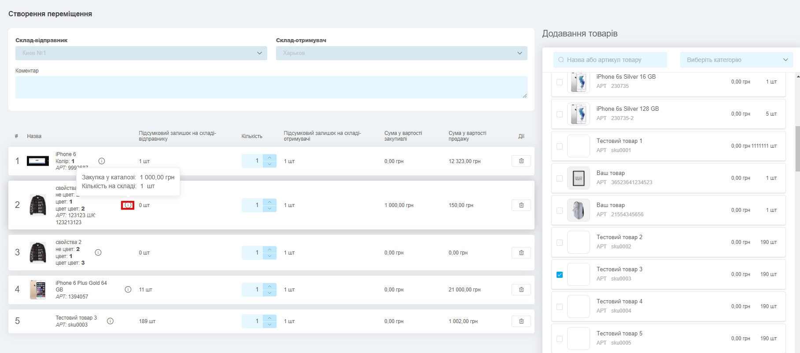
Task: Check the Тестовий товар 5 checkbox
Action: (x=560, y=339)
